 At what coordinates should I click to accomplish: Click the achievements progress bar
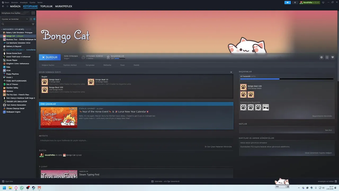(287, 79)
